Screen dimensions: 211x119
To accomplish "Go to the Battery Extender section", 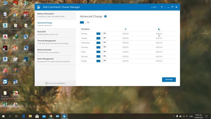I will pos(55,51).
